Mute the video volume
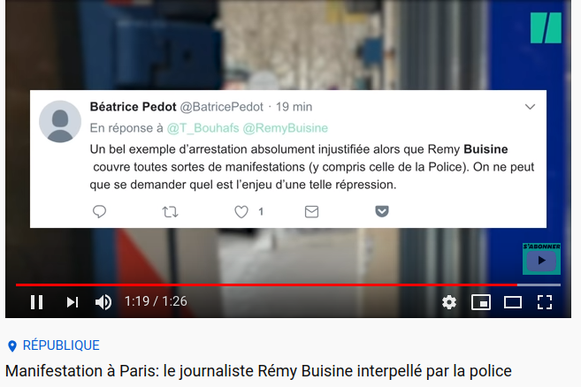 click(103, 302)
